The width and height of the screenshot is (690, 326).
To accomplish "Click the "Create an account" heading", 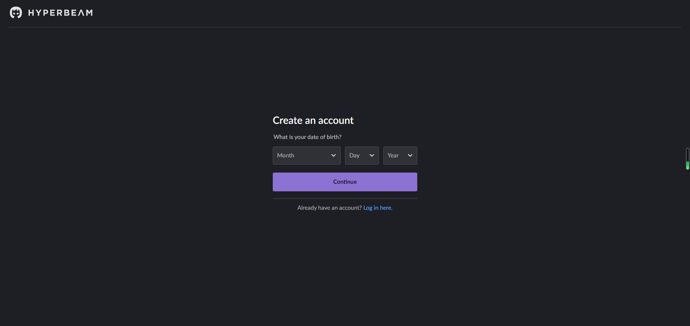I will coord(313,121).
